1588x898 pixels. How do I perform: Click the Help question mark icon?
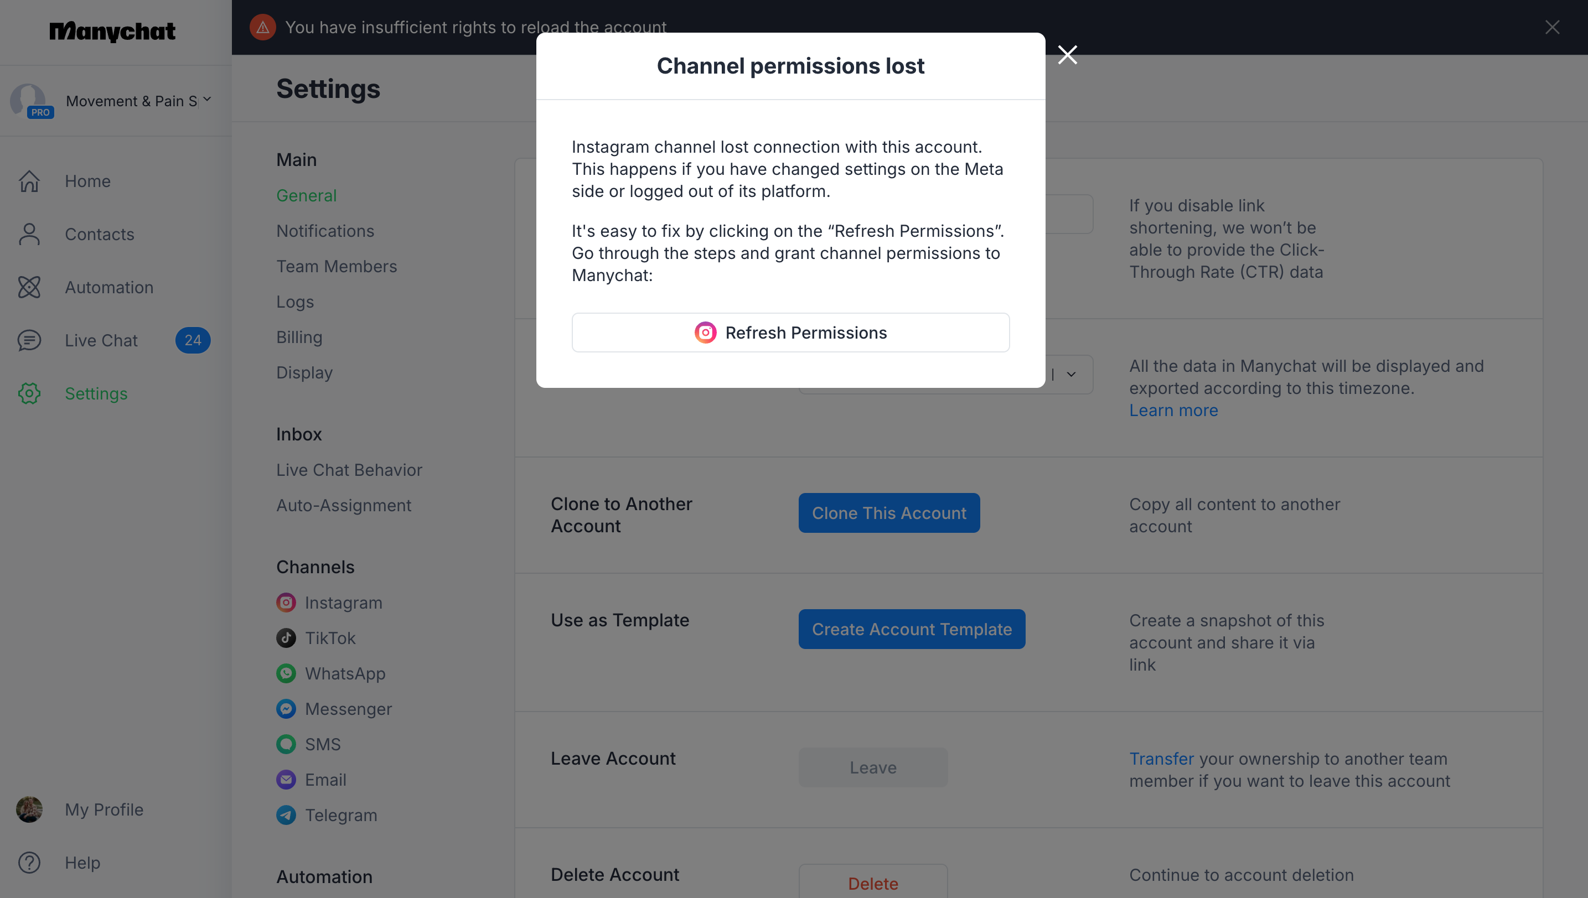tap(29, 863)
